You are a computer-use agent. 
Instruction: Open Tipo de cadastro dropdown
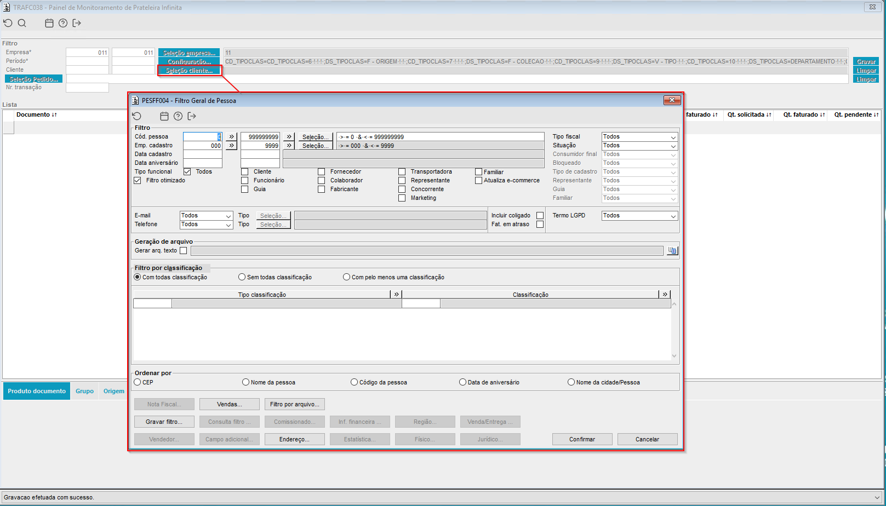pos(639,172)
